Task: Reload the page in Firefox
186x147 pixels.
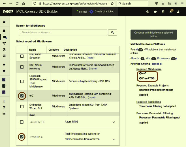Action: [x=17, y=4]
